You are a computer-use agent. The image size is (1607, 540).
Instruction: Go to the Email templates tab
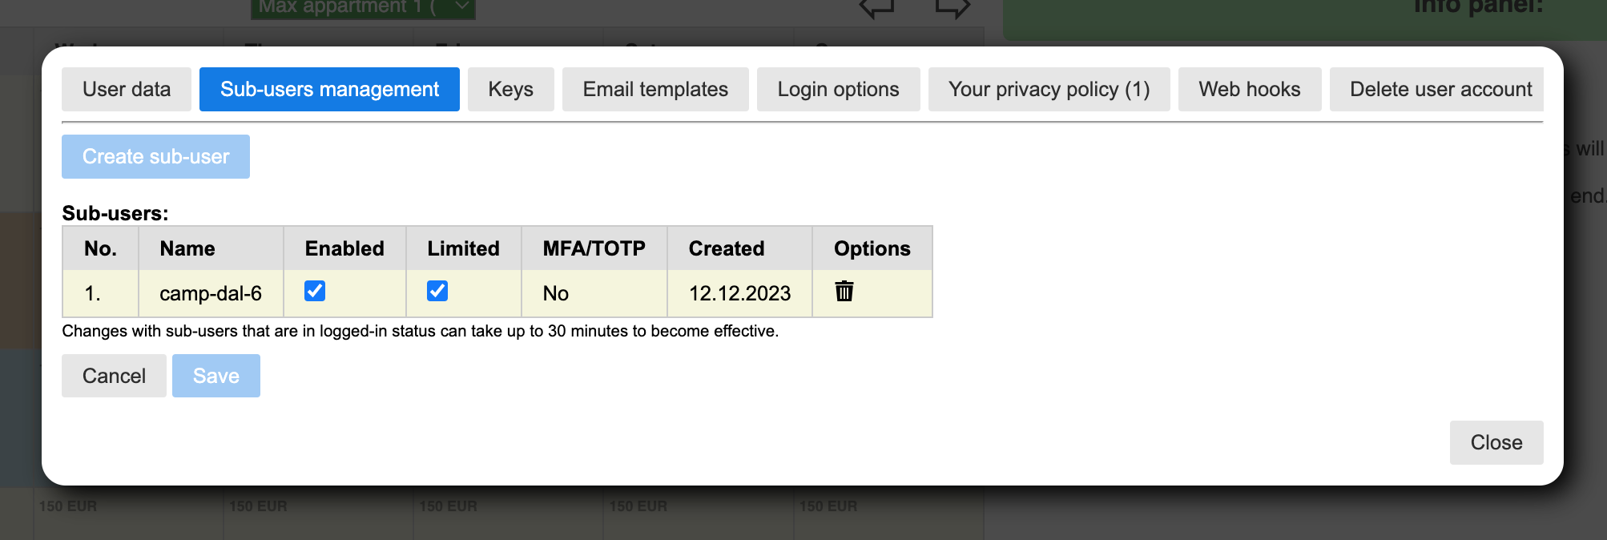(655, 89)
